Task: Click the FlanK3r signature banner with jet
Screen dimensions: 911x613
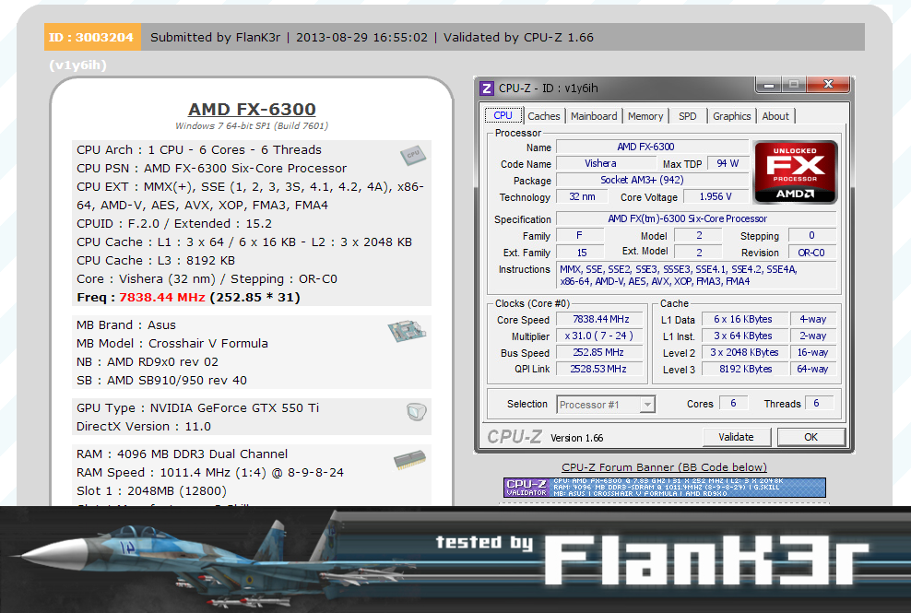Action: (455, 560)
